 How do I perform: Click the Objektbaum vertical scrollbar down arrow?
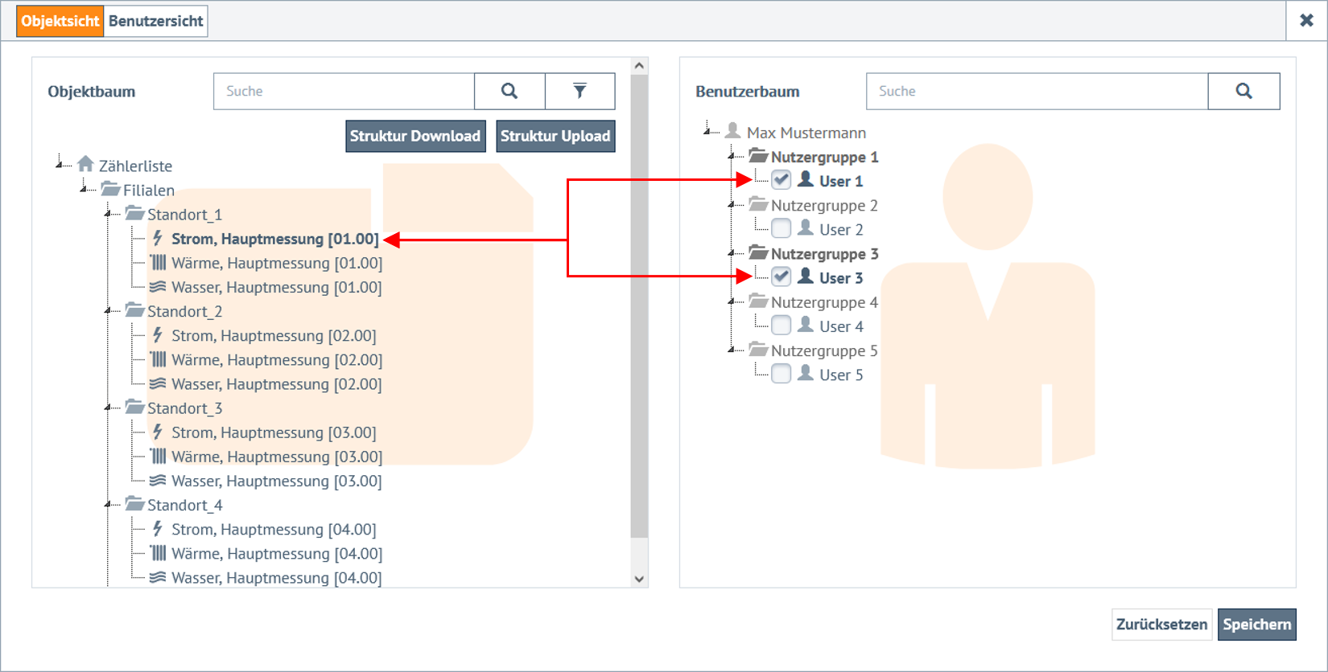pos(639,579)
